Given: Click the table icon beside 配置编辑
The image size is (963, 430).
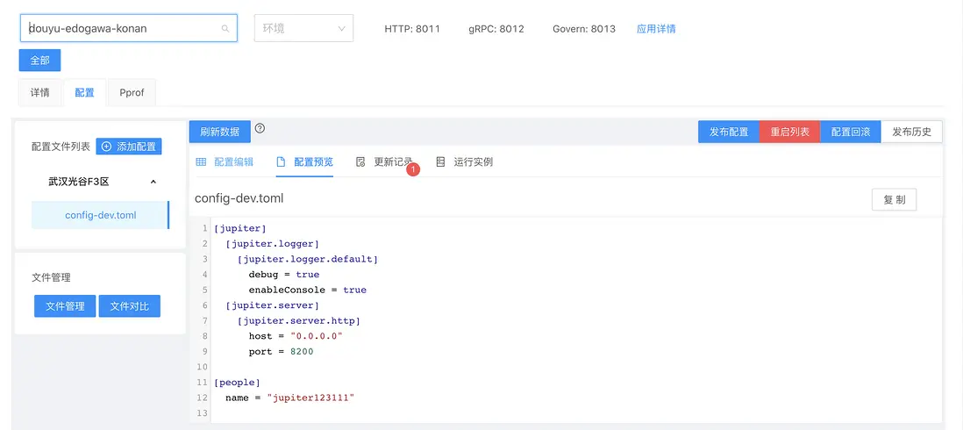Looking at the screenshot, I should click(x=201, y=162).
